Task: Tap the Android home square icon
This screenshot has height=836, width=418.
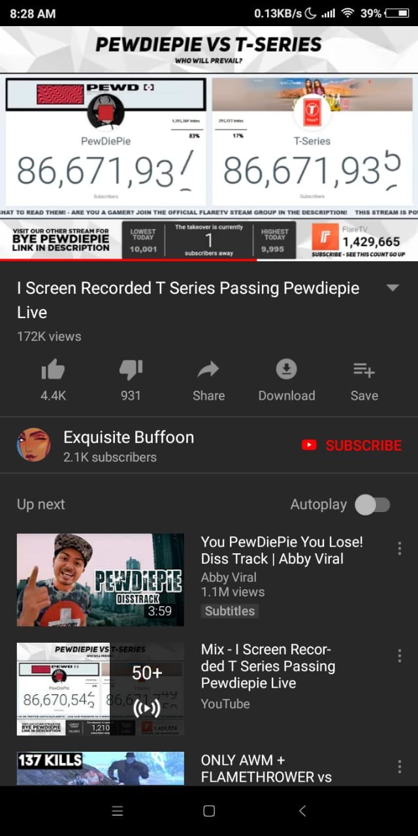Action: 209,811
